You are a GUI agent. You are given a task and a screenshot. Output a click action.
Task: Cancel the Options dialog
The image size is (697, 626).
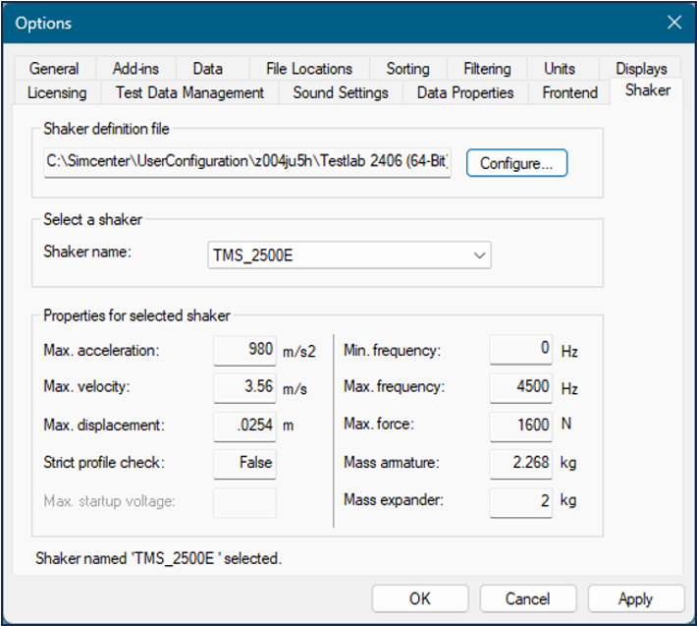[x=527, y=598]
